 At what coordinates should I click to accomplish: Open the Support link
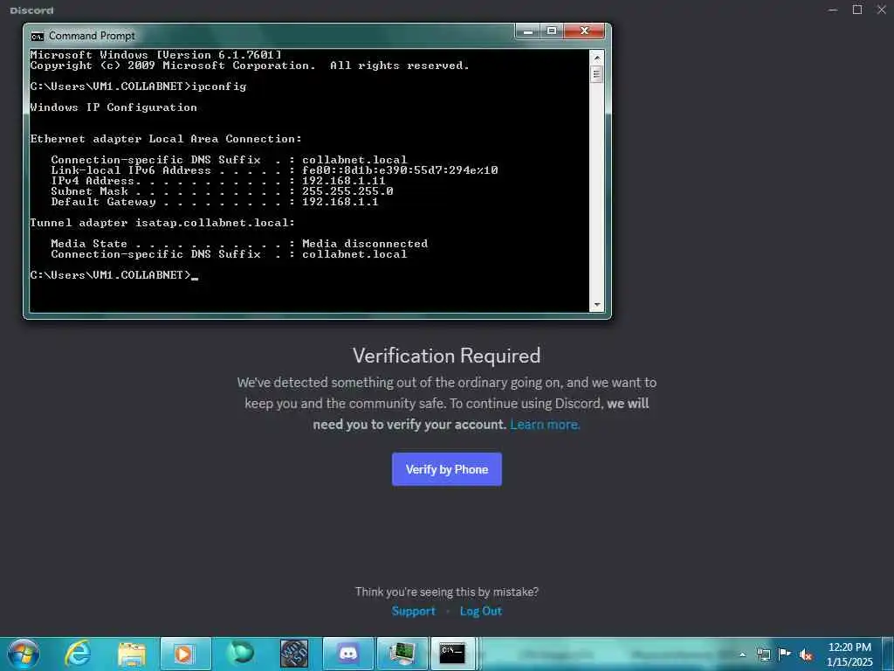(413, 611)
